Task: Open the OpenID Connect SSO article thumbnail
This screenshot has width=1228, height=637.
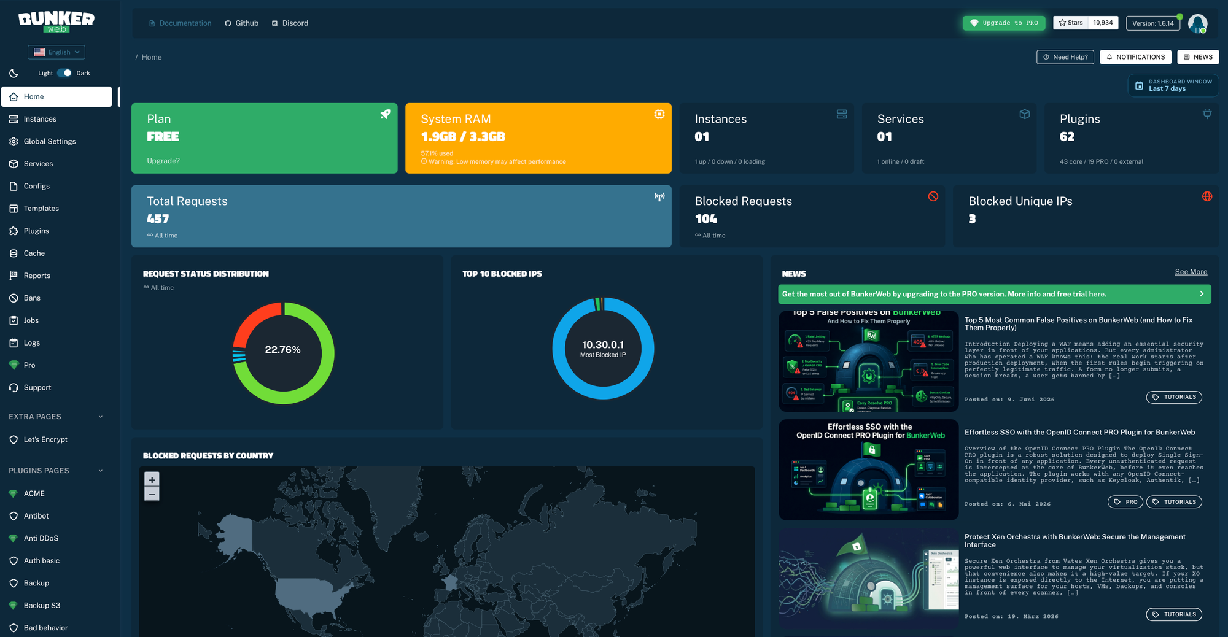Action: pos(868,469)
